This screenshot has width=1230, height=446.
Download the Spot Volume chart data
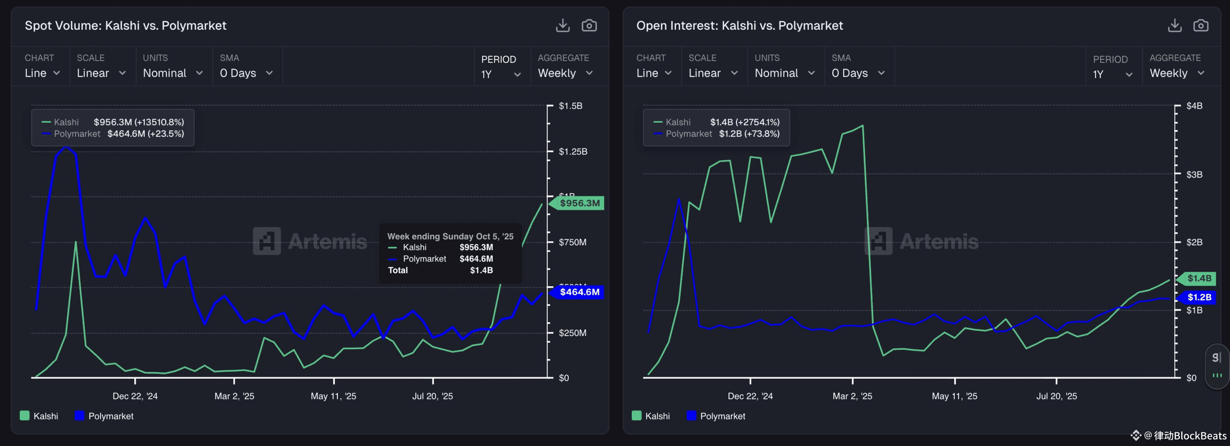[x=562, y=25]
